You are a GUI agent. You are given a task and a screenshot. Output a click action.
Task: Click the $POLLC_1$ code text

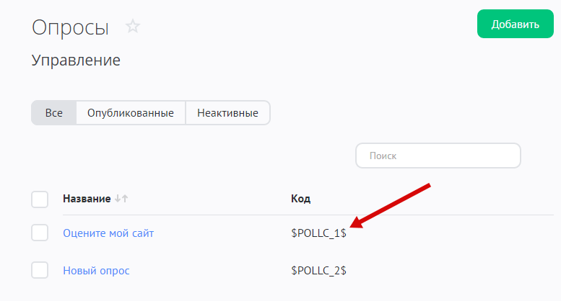pos(318,233)
